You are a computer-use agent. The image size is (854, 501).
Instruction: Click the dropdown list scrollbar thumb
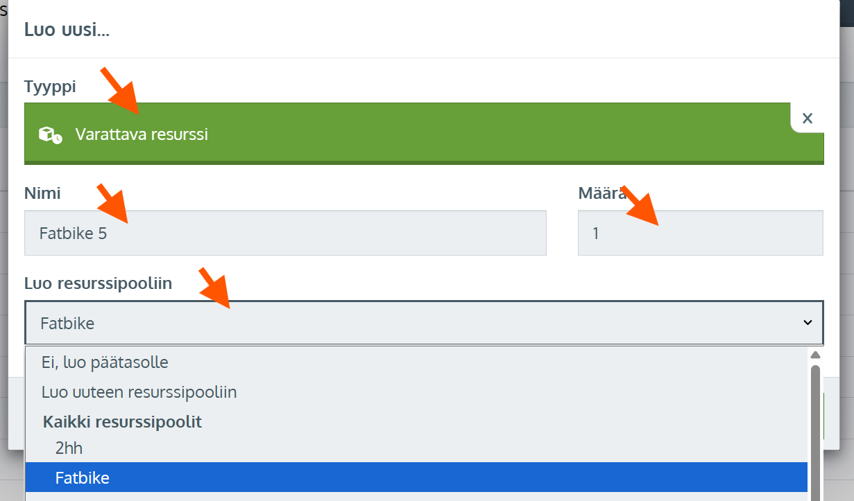816,430
